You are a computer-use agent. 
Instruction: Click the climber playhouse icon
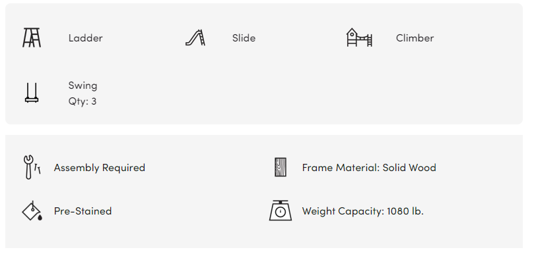point(359,38)
